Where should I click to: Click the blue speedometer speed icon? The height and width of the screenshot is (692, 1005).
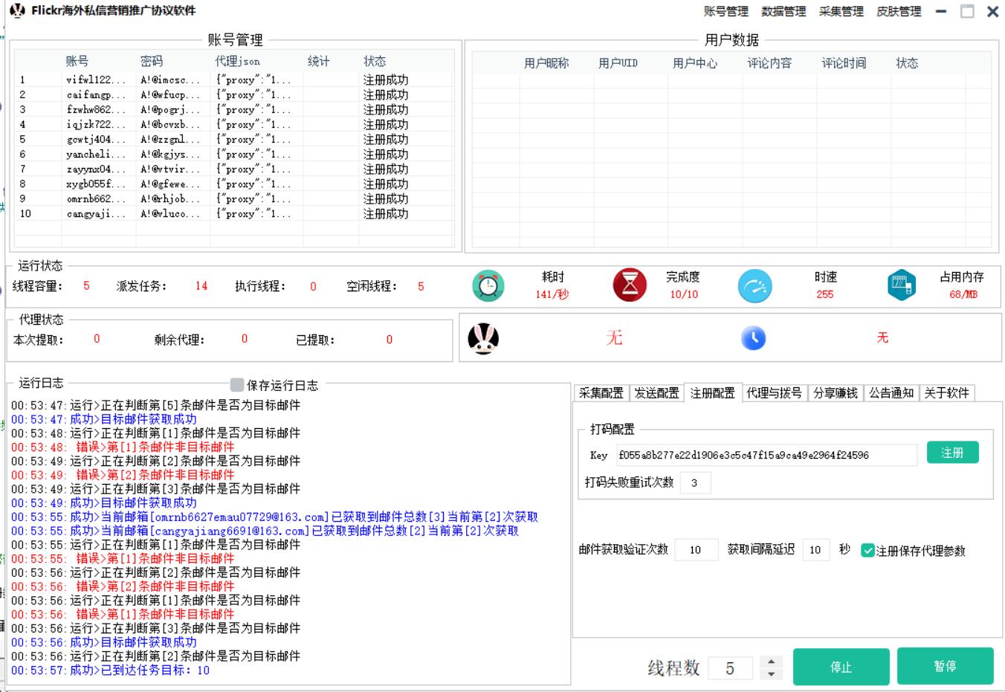pos(754,285)
